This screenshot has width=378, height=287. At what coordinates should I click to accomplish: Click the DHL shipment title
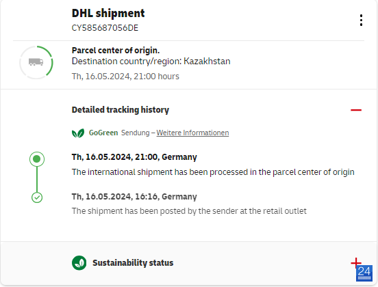click(108, 13)
